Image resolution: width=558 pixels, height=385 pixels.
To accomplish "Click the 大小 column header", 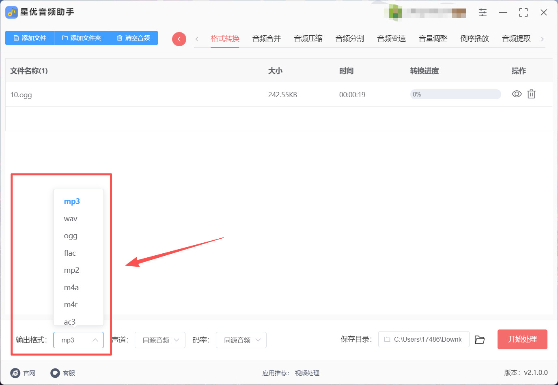I will [x=275, y=71].
